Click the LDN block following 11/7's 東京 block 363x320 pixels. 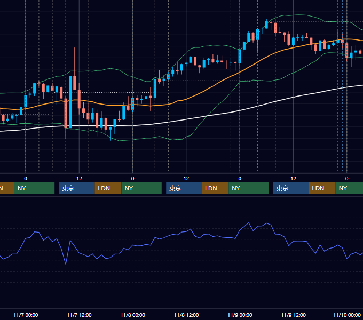point(108,188)
